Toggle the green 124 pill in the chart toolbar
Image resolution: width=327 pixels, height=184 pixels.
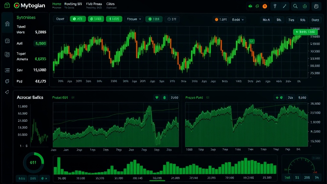(x=154, y=19)
